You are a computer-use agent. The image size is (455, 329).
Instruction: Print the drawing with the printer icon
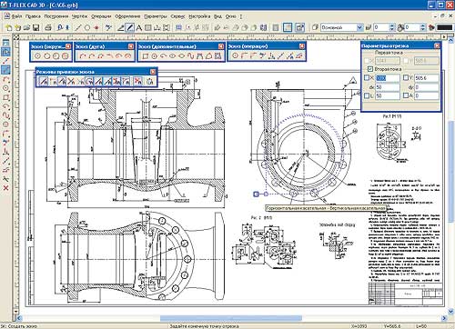pos(48,28)
